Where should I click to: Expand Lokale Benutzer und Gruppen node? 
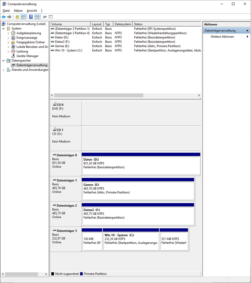pyautogui.click(x=8, y=47)
